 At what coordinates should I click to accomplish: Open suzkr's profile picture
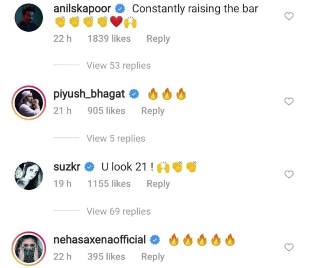[x=29, y=176]
